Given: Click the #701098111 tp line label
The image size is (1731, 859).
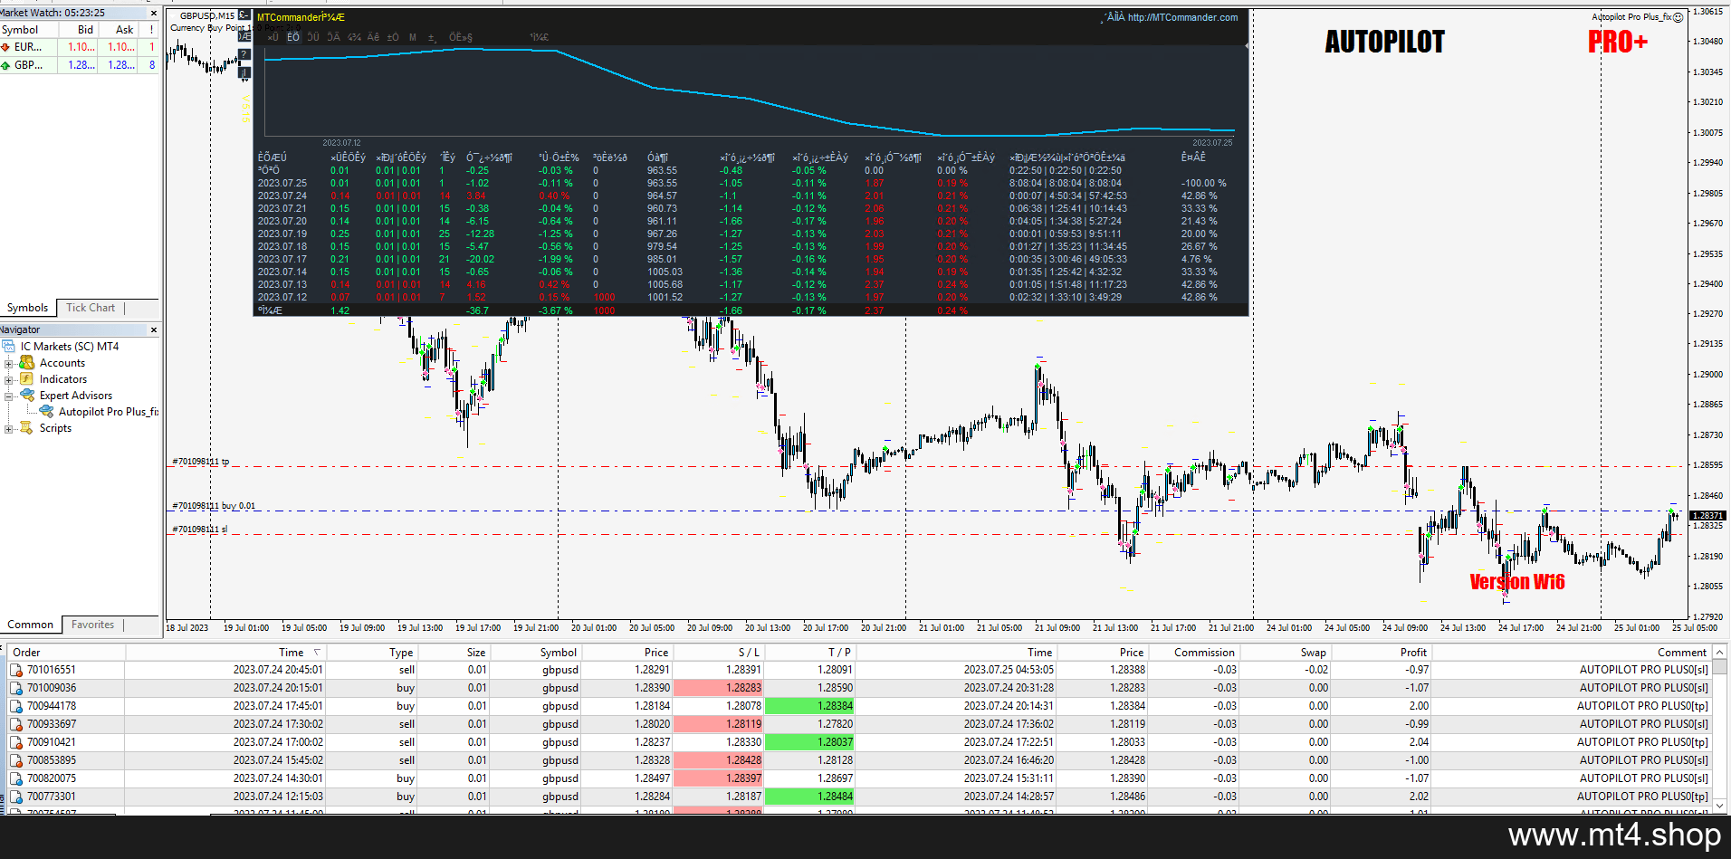Looking at the screenshot, I should pos(201,462).
